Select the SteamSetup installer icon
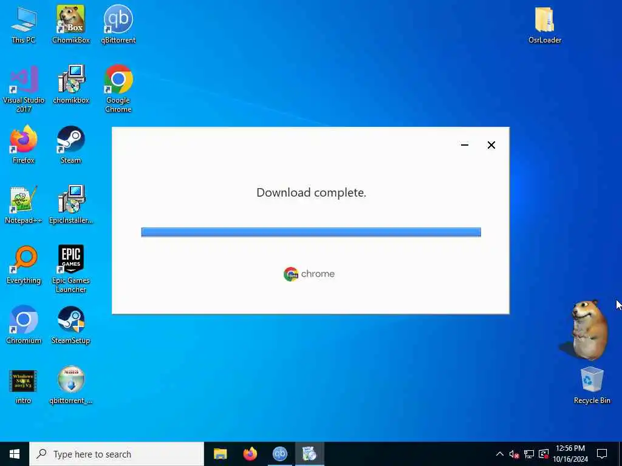Screen dimensions: 622x466 coord(70,325)
